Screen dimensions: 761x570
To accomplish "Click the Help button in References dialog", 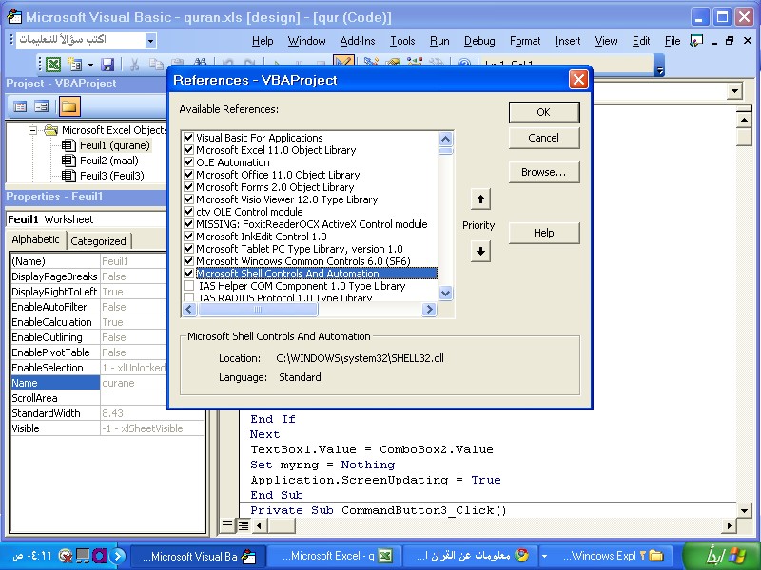I will (x=543, y=233).
